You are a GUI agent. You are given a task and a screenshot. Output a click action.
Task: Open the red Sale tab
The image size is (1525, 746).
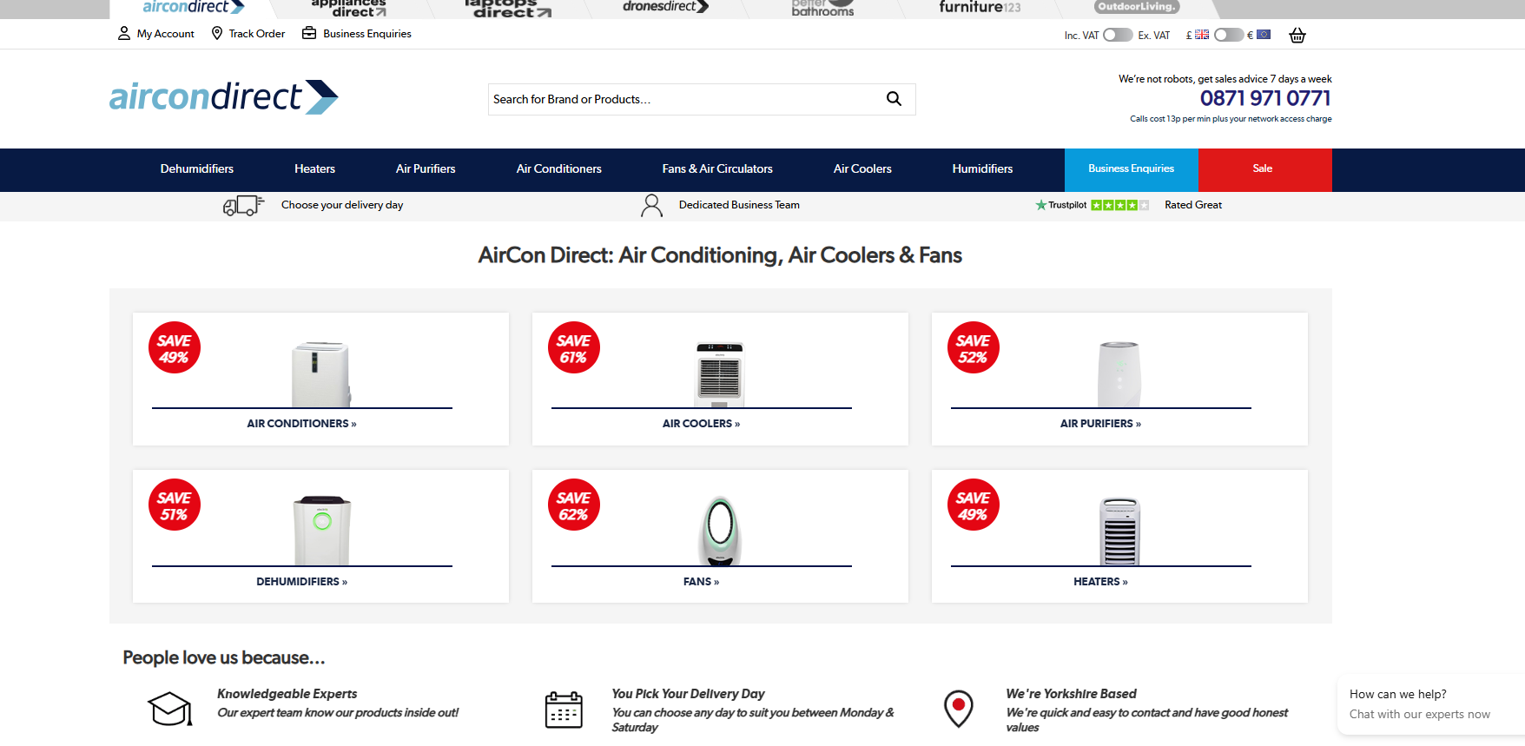click(1264, 169)
